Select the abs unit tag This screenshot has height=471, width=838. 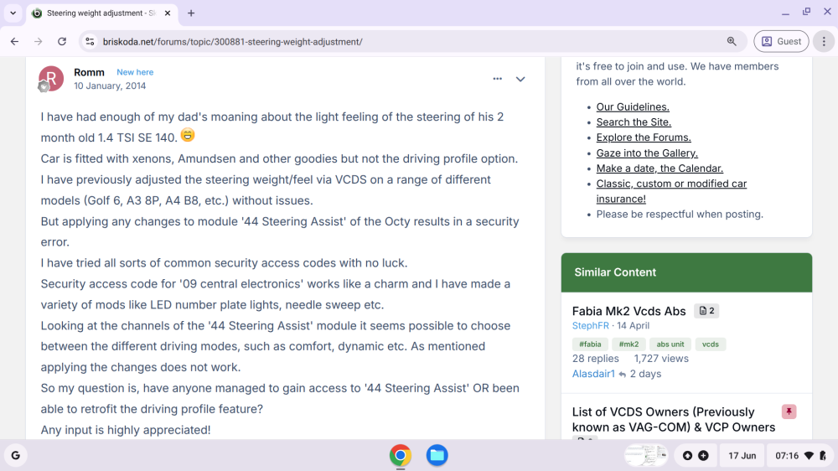[670, 344]
